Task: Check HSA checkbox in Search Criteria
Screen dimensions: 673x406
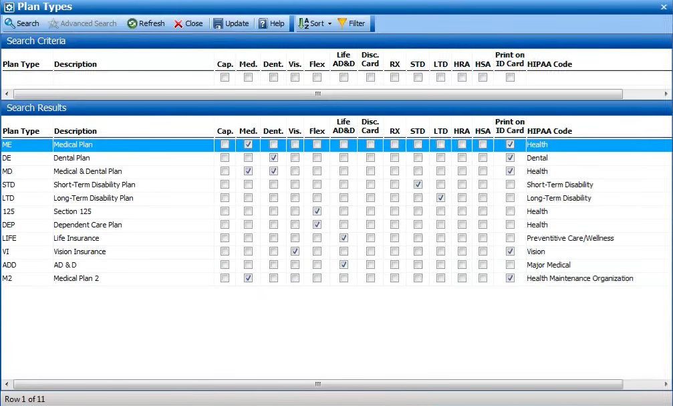Action: tap(483, 78)
